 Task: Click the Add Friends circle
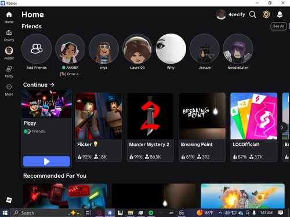point(37,49)
